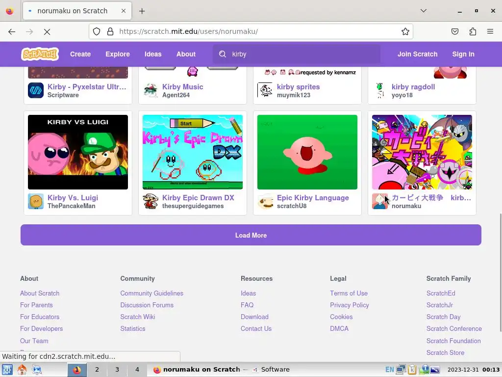Screen dimensions: 502x377
Task: Open the Ideas navigation item
Action: (x=153, y=54)
